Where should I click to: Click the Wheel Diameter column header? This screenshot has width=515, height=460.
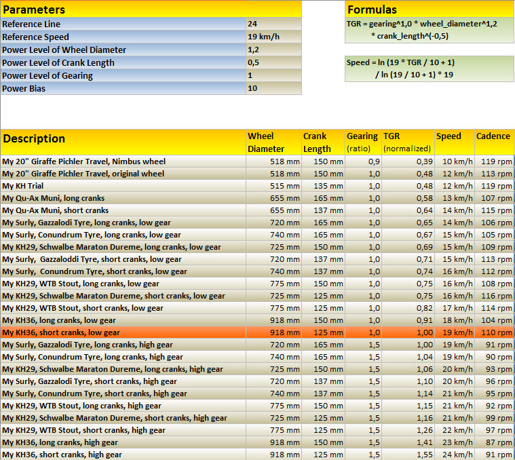pos(273,142)
